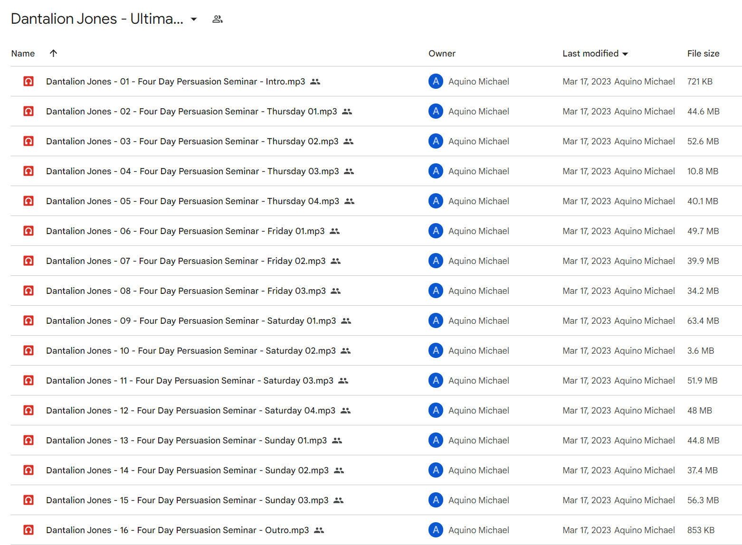Click audio file icon for Saturday 03.mp3
The image size is (742, 545).
tap(29, 380)
